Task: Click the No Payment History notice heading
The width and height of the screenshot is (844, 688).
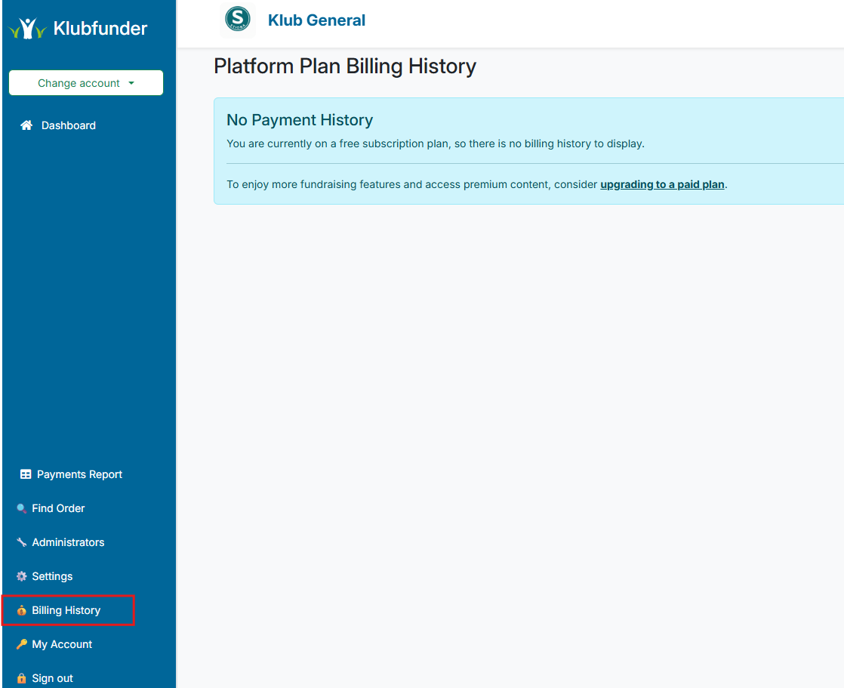Action: [x=300, y=120]
